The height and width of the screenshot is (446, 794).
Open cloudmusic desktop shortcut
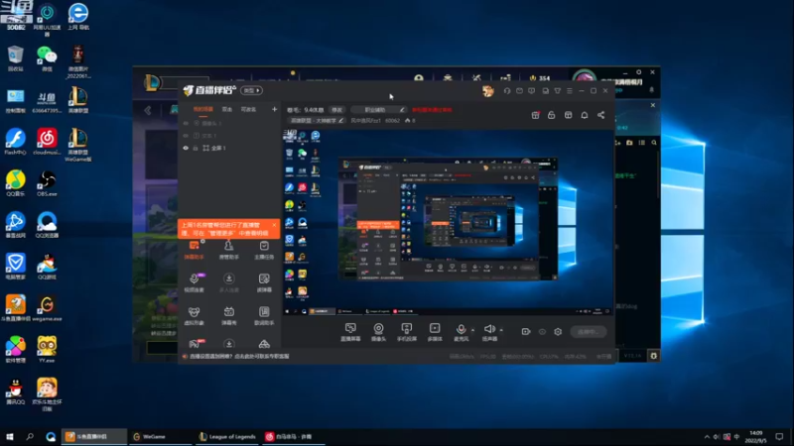[x=47, y=142]
